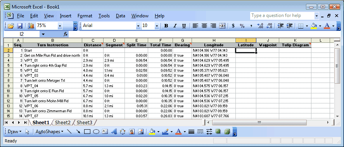Insert Picture from file
This screenshot has height=147, width=344.
(141, 132)
